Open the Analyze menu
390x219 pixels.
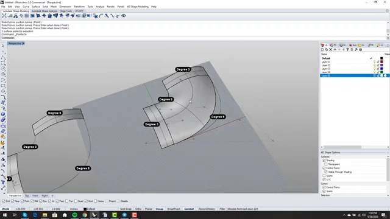[100, 7]
